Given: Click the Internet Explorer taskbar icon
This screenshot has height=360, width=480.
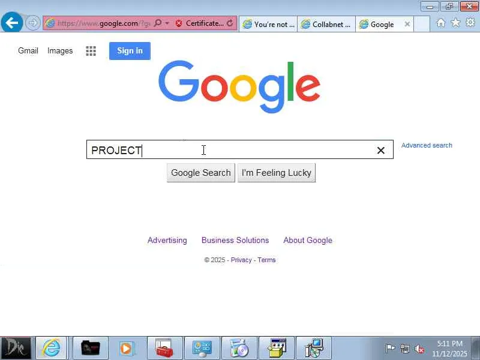Looking at the screenshot, I should pyautogui.click(x=51, y=348).
